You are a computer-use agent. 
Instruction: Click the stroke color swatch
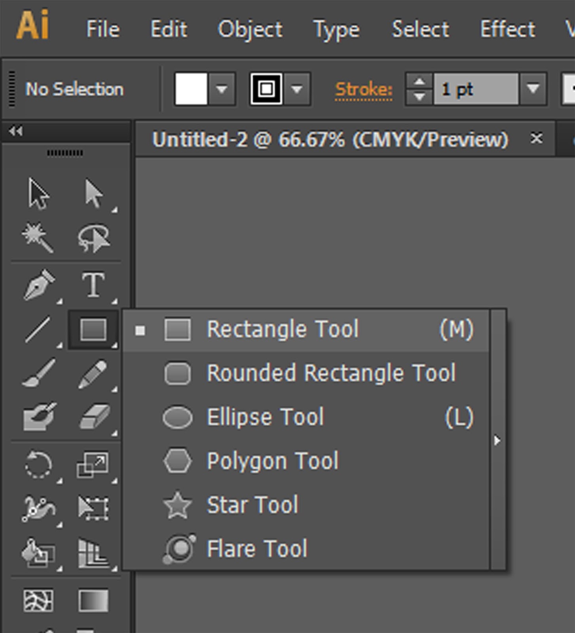[x=266, y=89]
